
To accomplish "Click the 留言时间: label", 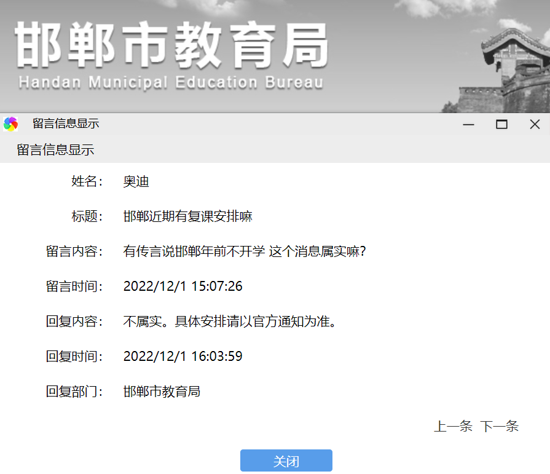I will click(x=74, y=286).
